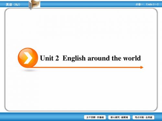
Task: Open the 主干回顾·夯基础 section
Action: click(x=95, y=117)
